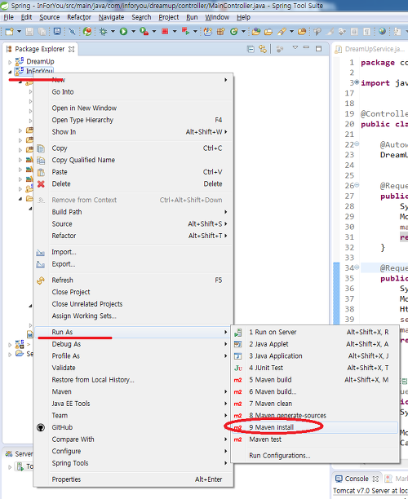
Task: Open the Maven submenu in context menu
Action: coord(133,391)
